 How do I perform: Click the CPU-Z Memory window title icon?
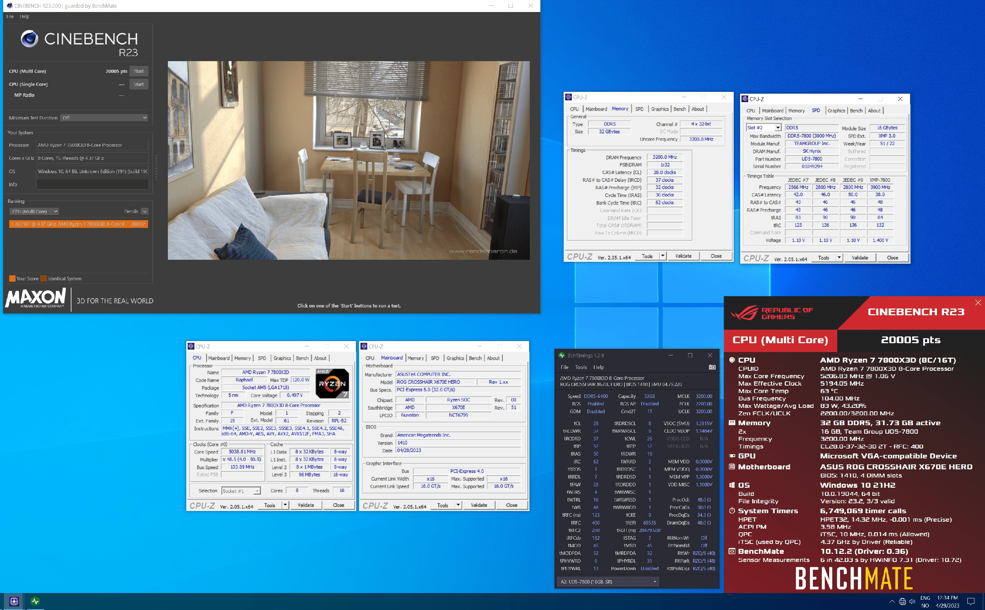pyautogui.click(x=568, y=97)
